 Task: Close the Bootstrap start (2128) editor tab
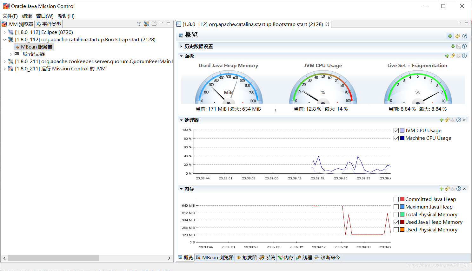click(327, 24)
